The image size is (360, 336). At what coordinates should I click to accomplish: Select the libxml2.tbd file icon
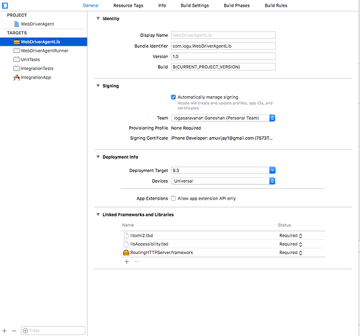pyautogui.click(x=126, y=236)
